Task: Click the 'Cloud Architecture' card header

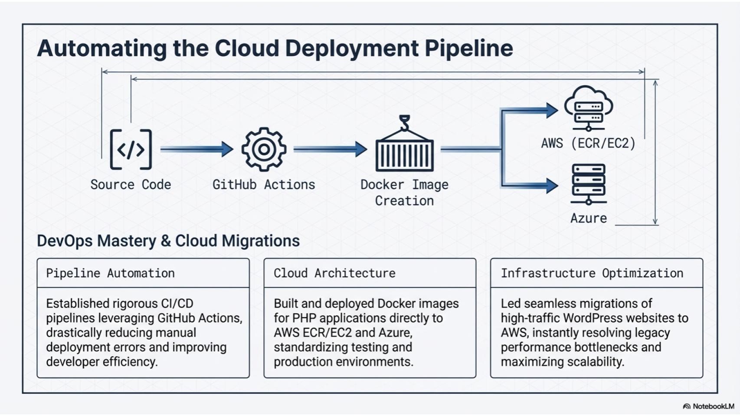Action: tap(370, 273)
